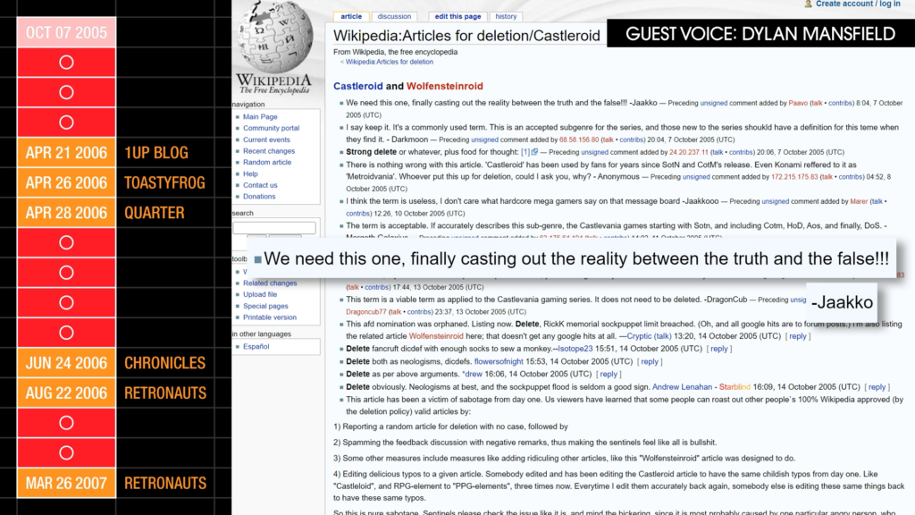915x515 pixels.
Task: Open Special pages from the toolbox
Action: click(x=267, y=304)
